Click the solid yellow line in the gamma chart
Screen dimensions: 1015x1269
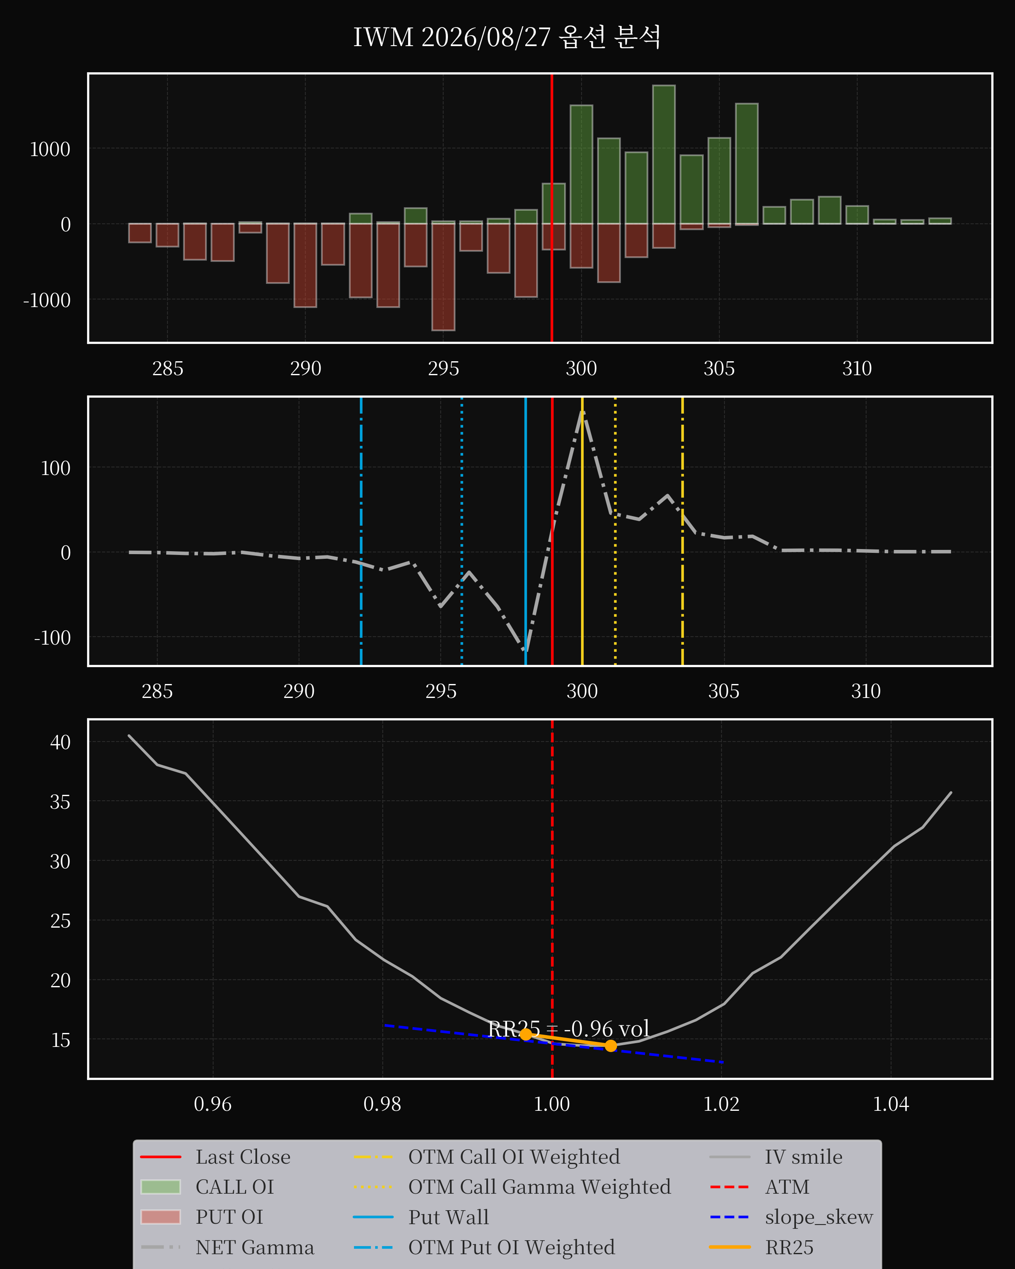pyautogui.click(x=582, y=531)
